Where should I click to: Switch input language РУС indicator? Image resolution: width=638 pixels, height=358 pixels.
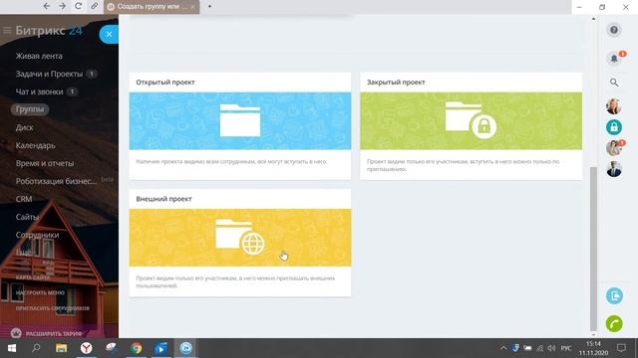pos(566,348)
